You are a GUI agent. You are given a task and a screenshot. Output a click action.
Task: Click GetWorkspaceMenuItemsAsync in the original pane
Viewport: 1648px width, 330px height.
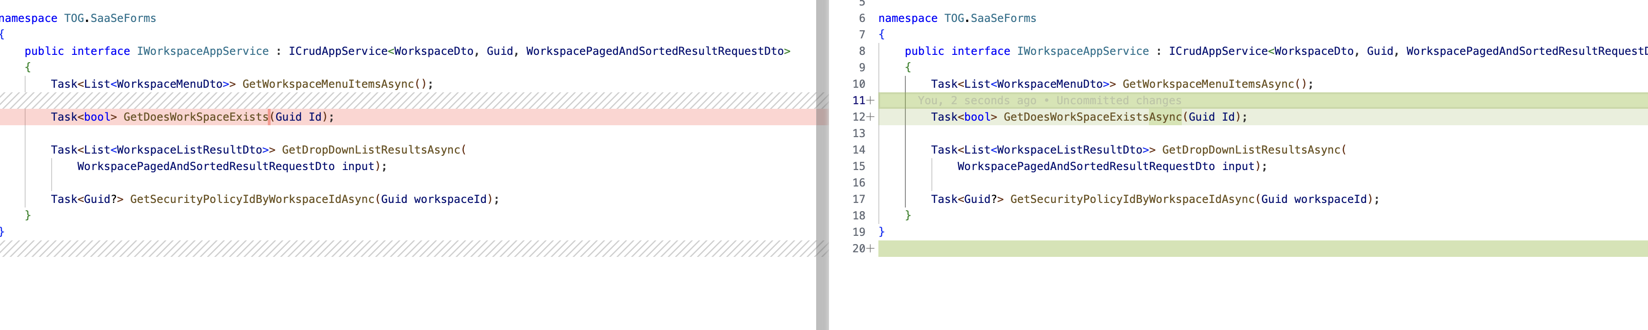[x=328, y=84]
